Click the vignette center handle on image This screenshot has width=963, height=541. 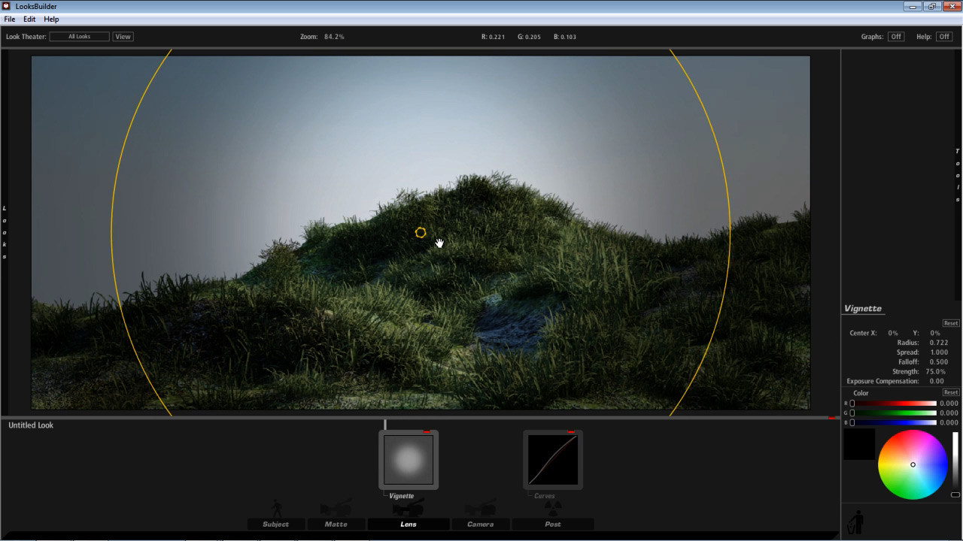click(x=421, y=233)
